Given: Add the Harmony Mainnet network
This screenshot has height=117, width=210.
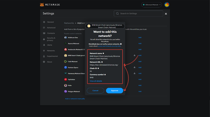Looking at the screenshot, I should (x=140, y=73).
